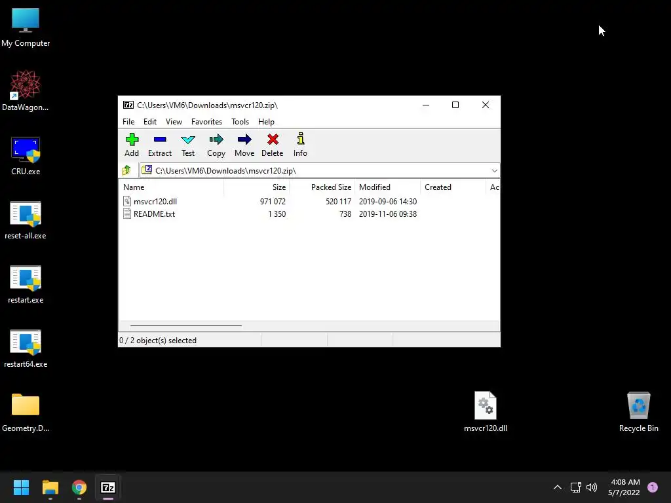
Task: Open clock and date in taskbar
Action: coord(624,487)
